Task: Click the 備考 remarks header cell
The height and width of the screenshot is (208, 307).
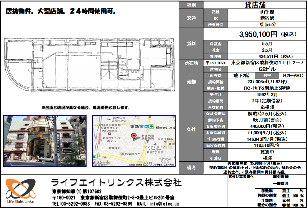Action: point(191,168)
